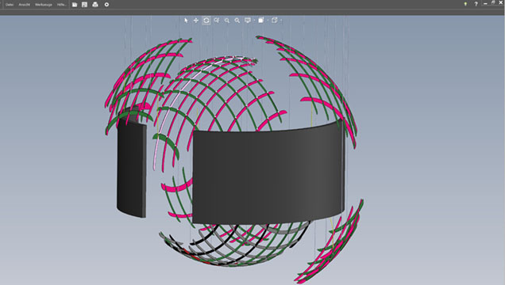Click the question mark help button
The image size is (505, 285).
(x=476, y=4)
